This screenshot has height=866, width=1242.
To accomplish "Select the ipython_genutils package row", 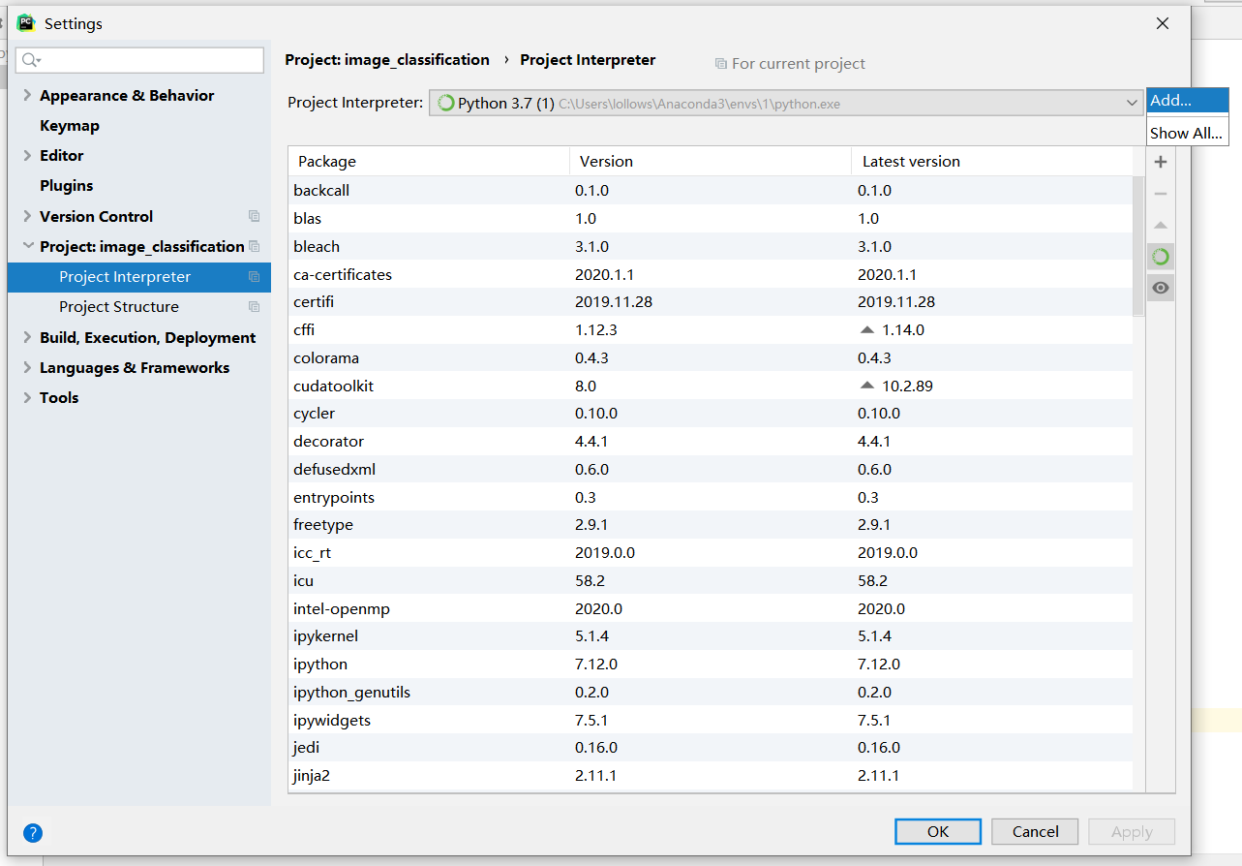I will pos(711,693).
